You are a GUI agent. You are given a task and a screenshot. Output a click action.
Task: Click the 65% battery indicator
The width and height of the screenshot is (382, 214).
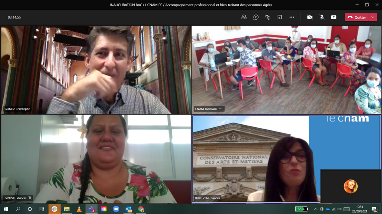(x=301, y=209)
